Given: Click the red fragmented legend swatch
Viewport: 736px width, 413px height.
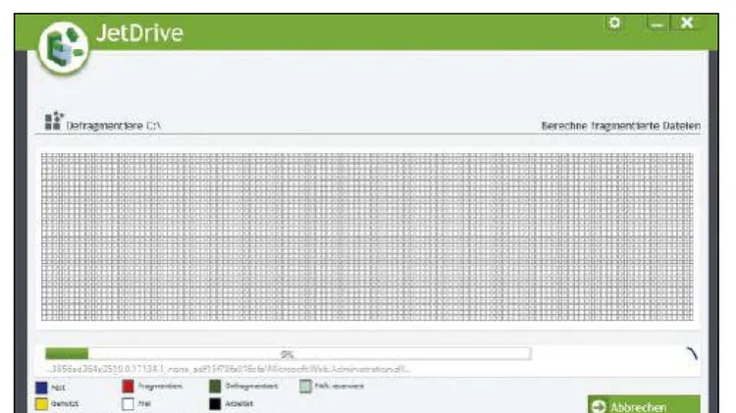Looking at the screenshot, I should (x=128, y=387).
